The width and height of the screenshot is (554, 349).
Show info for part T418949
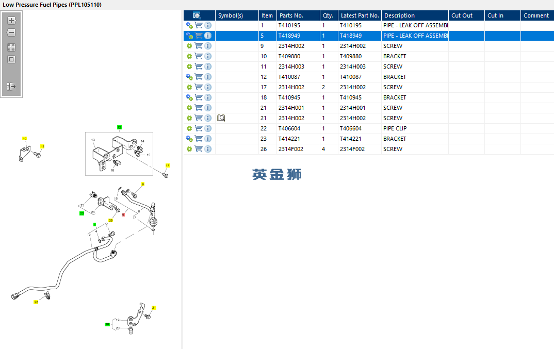click(x=208, y=36)
